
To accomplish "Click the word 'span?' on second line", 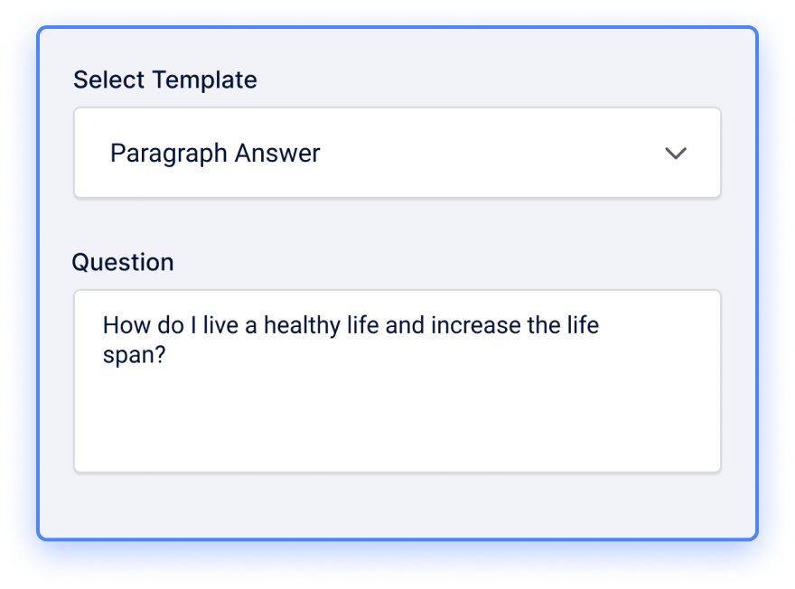I will pos(135,356).
